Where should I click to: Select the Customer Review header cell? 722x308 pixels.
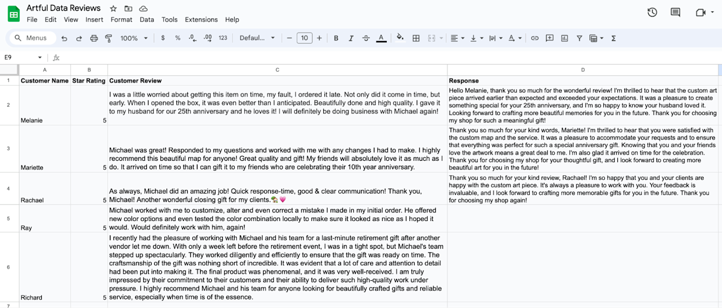(x=277, y=80)
